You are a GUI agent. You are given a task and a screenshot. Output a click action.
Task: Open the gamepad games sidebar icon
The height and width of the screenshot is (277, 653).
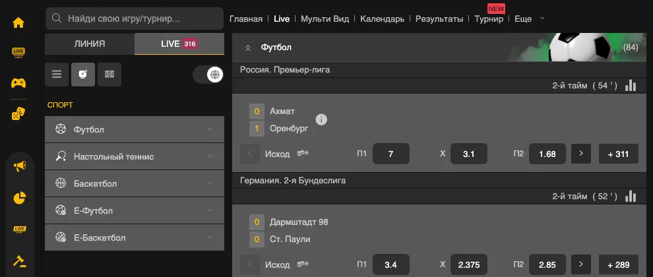point(18,83)
